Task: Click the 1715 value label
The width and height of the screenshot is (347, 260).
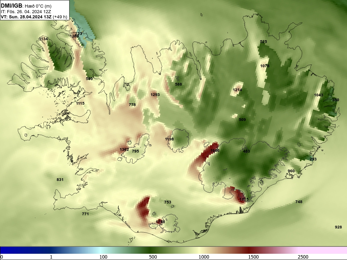Action: point(244,199)
